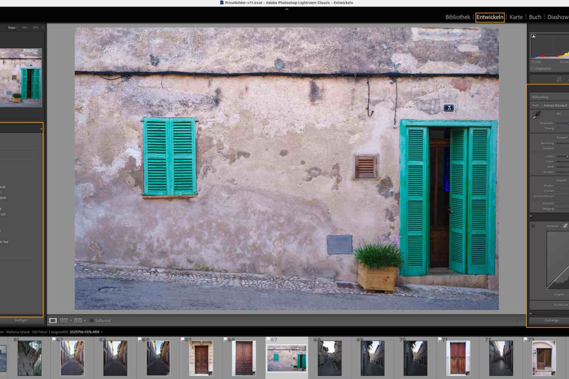Toggle the flag on filmstrip photo 65

(x=183, y=340)
